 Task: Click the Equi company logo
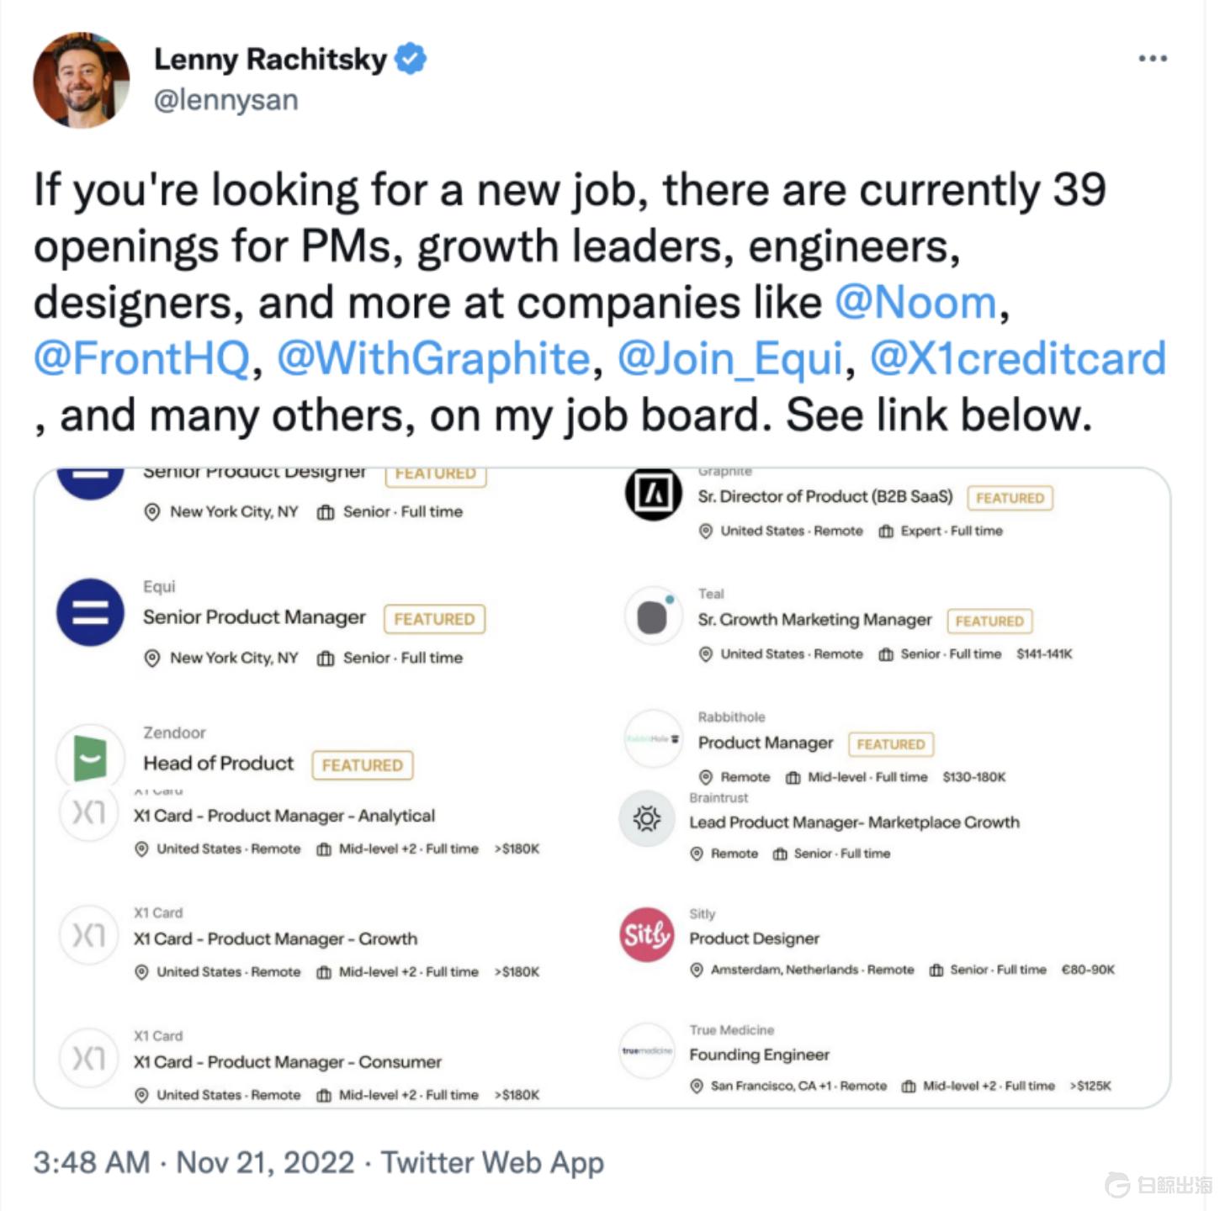(89, 613)
